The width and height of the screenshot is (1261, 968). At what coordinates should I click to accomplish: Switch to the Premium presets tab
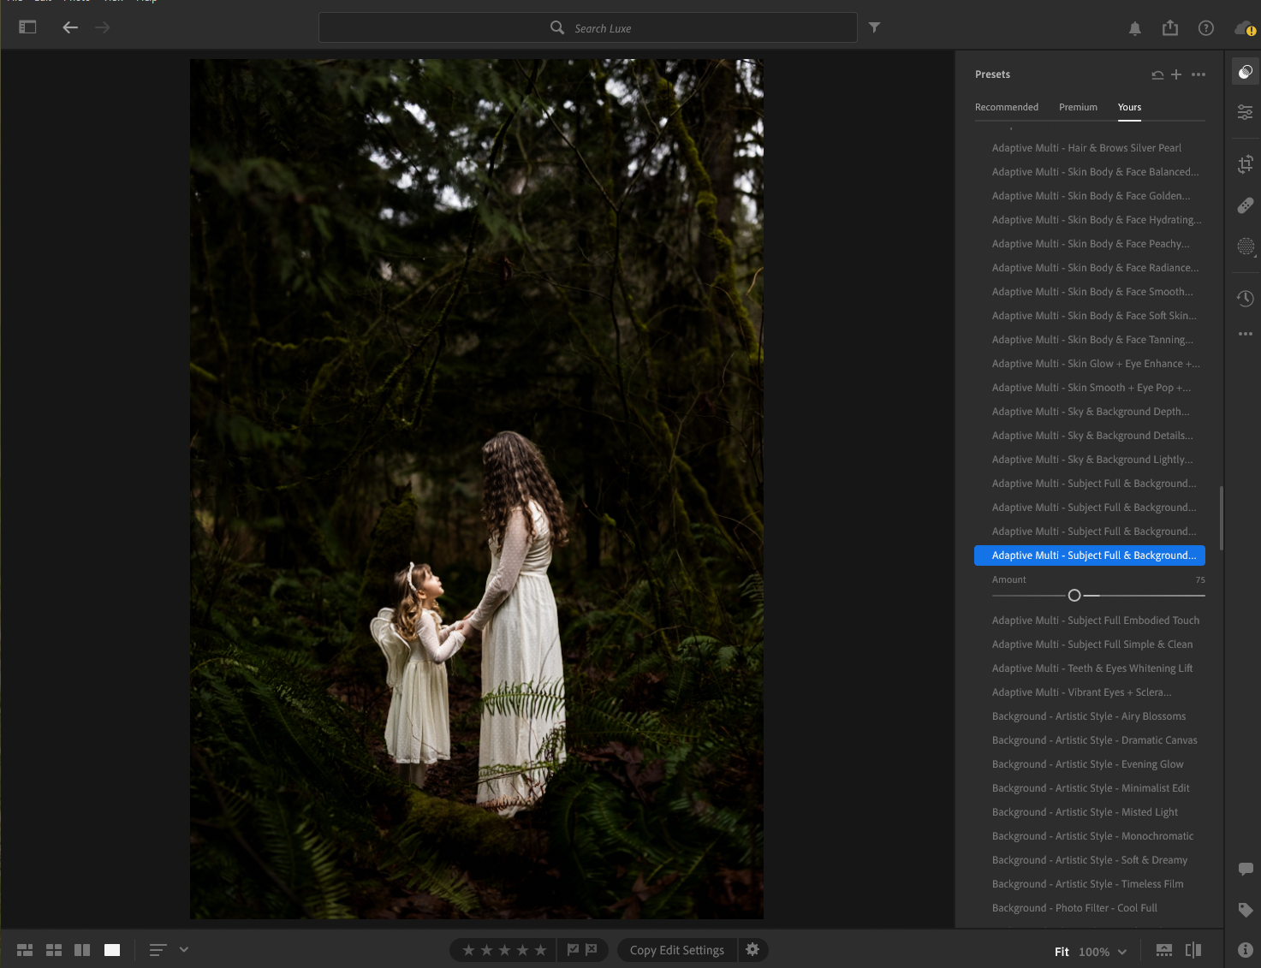pos(1078,107)
